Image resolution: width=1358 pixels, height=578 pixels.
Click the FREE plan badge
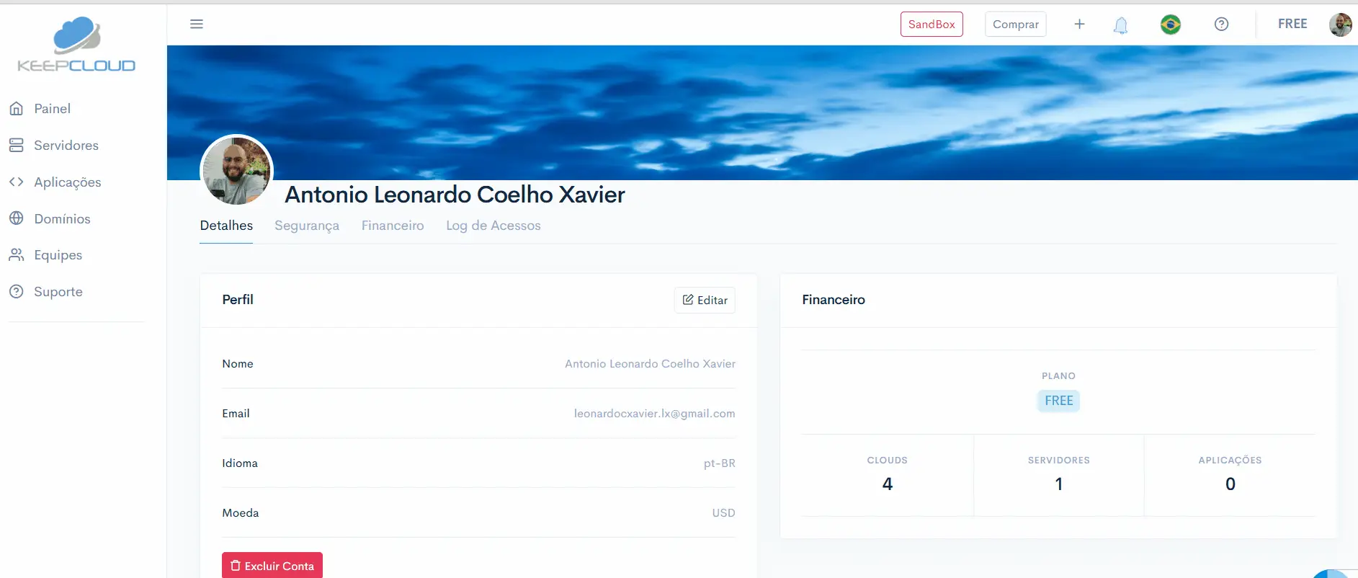pyautogui.click(x=1059, y=401)
